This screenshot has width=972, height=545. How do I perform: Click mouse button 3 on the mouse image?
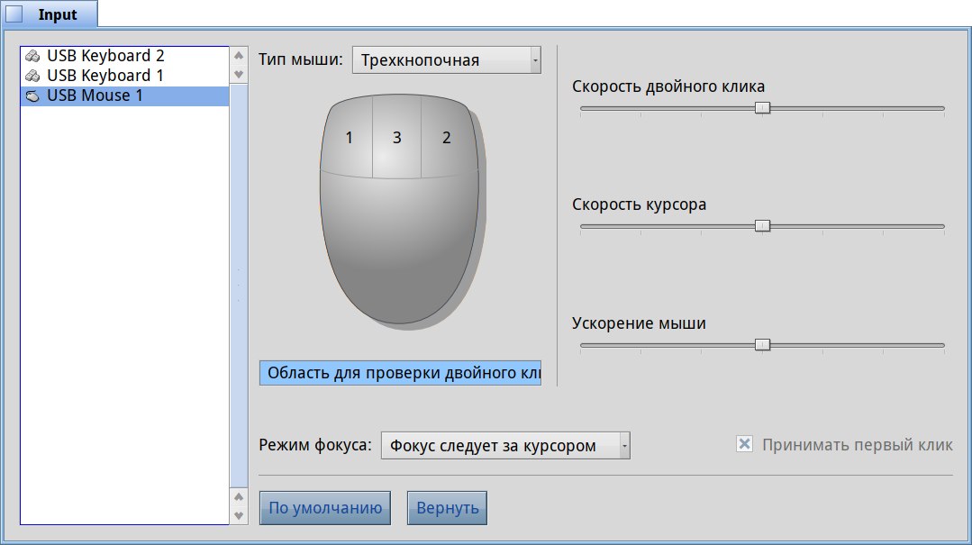[x=396, y=137]
